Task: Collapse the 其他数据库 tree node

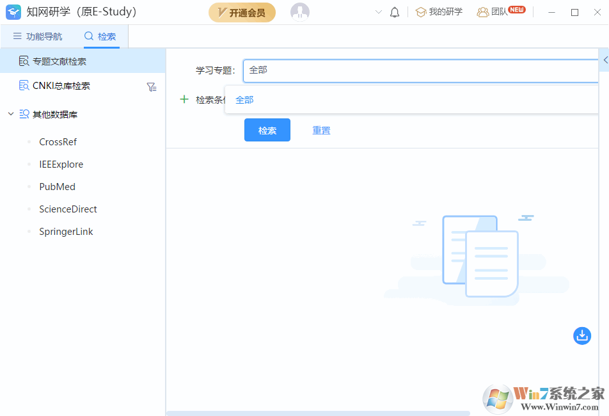Action: (x=11, y=115)
